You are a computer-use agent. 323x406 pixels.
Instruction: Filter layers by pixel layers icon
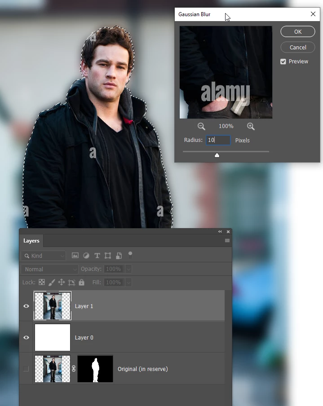click(x=75, y=256)
